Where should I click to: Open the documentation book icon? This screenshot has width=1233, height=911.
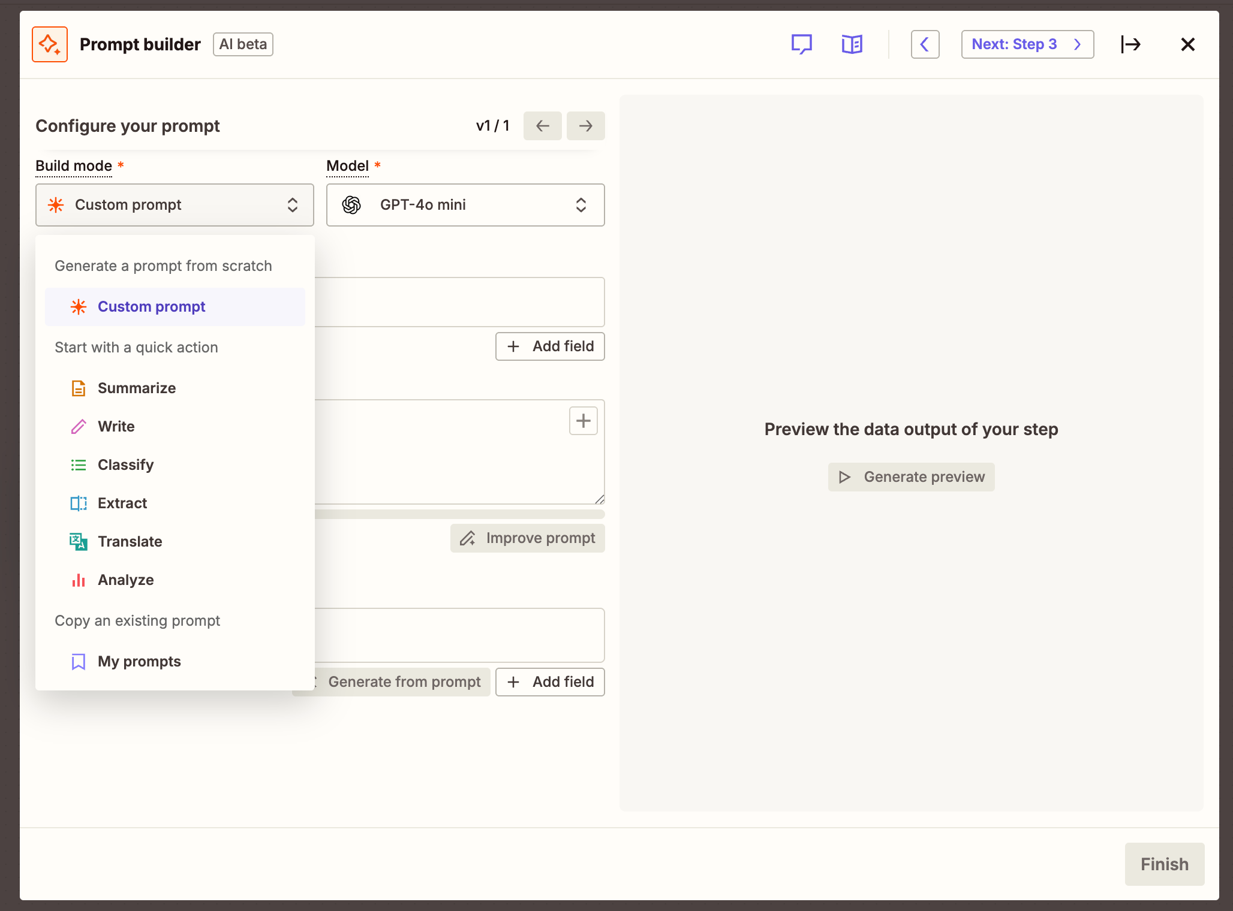coord(852,44)
